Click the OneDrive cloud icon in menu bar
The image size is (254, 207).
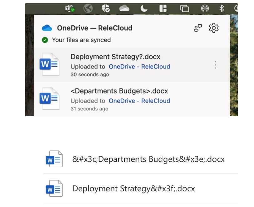pos(124,9)
